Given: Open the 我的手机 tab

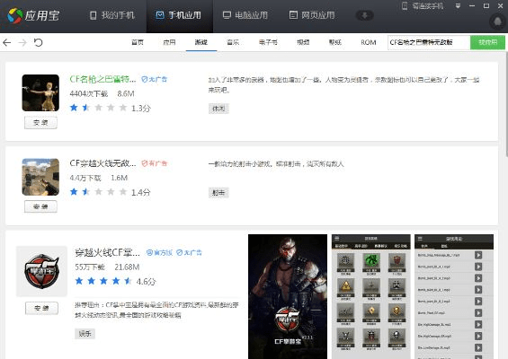Looking at the screenshot, I should 112,15.
